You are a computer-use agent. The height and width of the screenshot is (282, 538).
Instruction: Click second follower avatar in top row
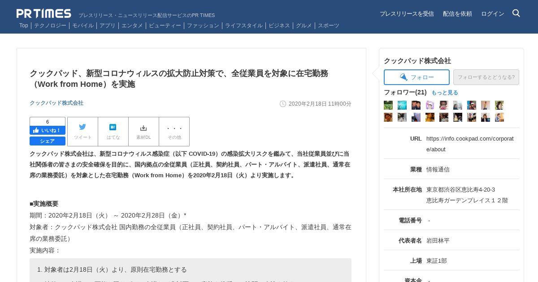(402, 105)
